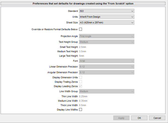Open the Projection Angle dropdown
168x123 pixels.
(107, 36)
